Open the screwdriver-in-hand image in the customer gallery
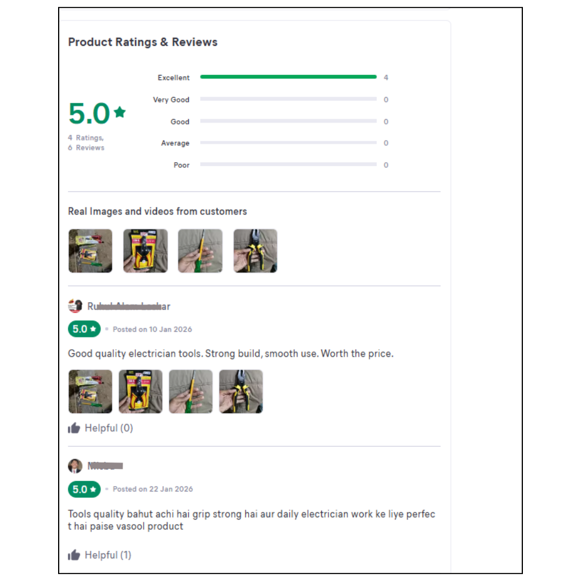581x581 pixels. click(200, 251)
